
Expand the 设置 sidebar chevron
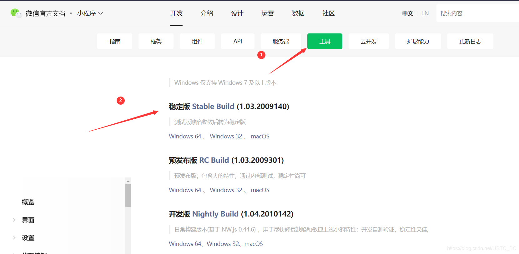pos(14,238)
